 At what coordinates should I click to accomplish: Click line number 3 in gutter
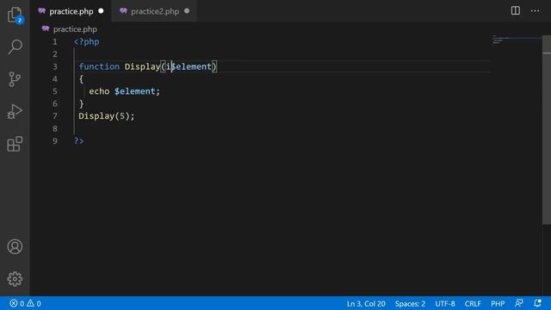coord(55,67)
